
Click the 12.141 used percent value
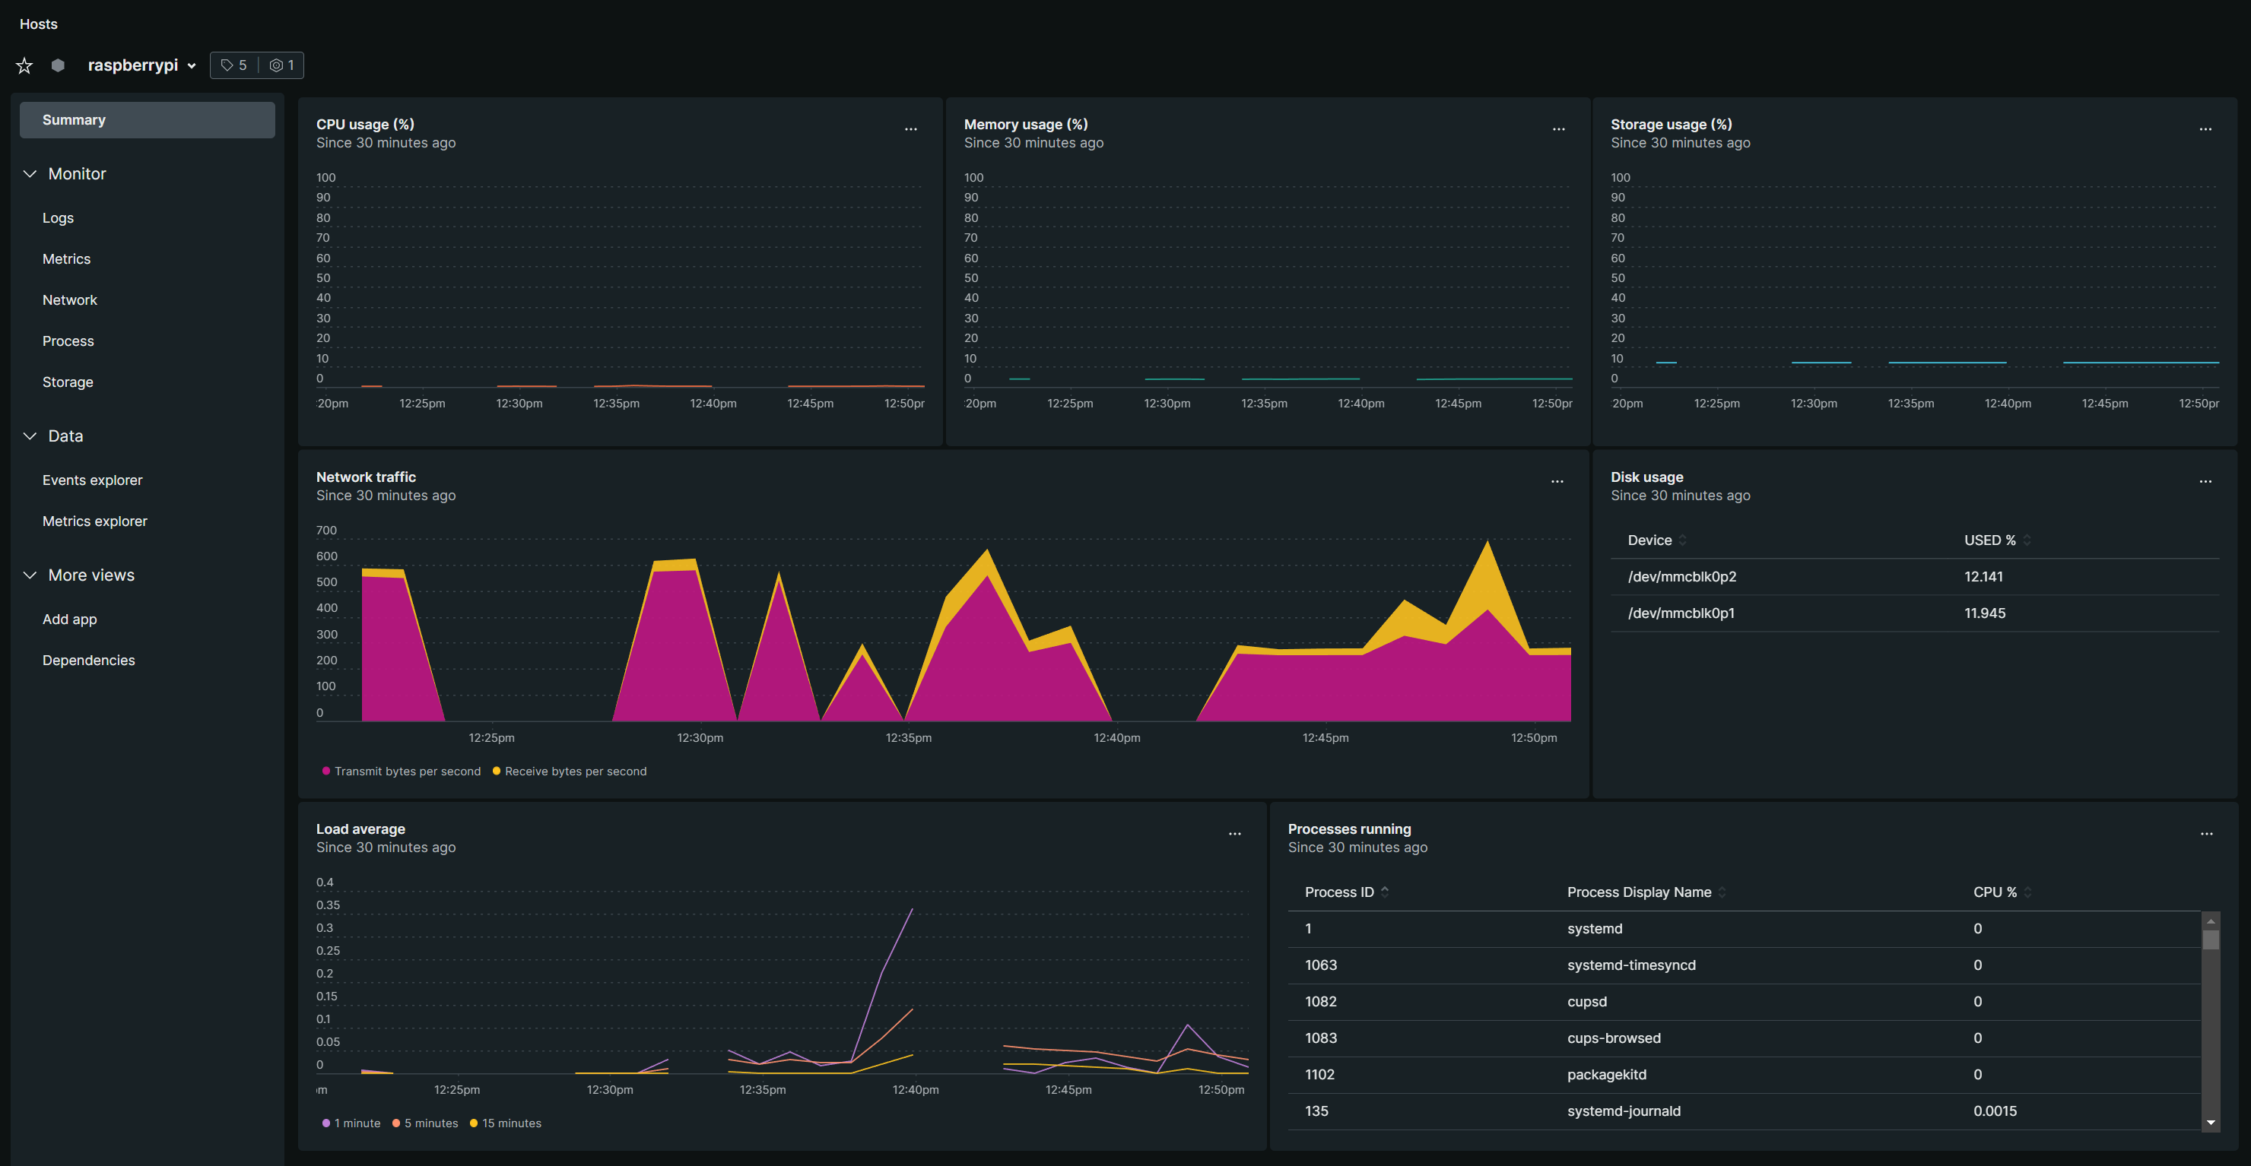pos(1983,578)
